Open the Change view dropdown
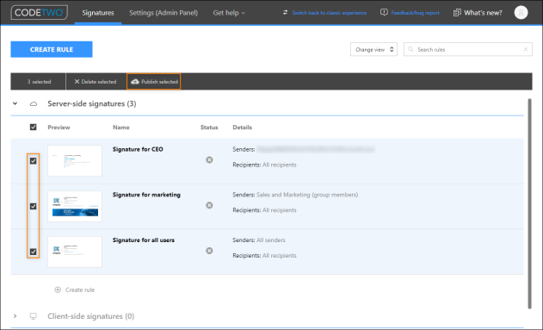This screenshot has width=543, height=330. click(x=373, y=49)
